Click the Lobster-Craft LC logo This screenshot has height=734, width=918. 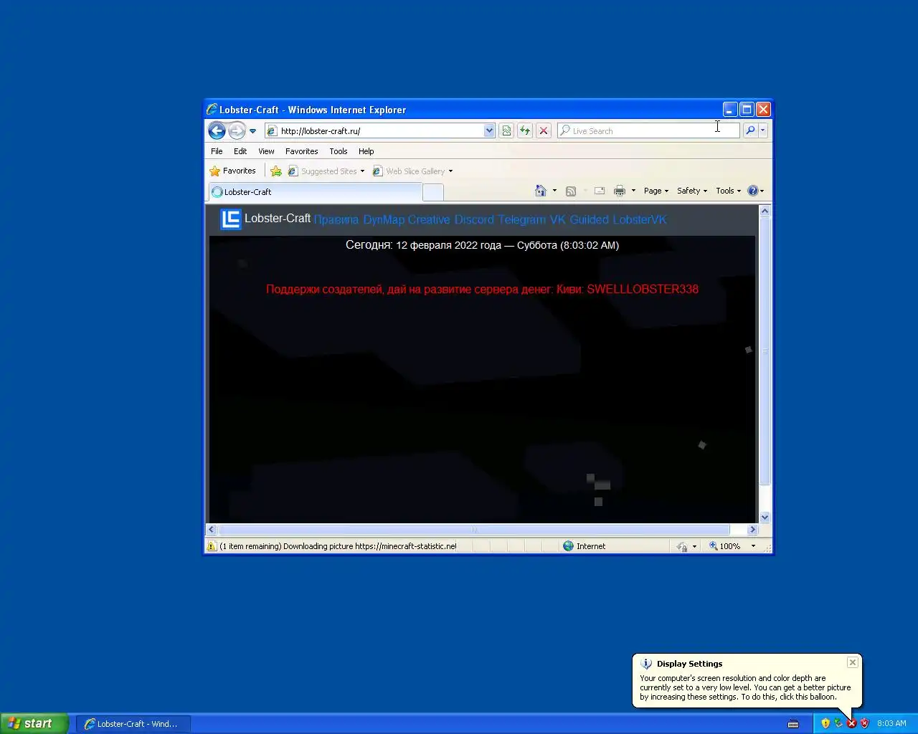coord(230,219)
